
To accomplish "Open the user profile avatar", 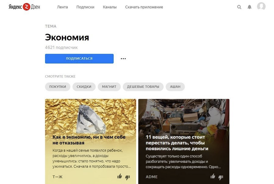I will tap(261, 6).
